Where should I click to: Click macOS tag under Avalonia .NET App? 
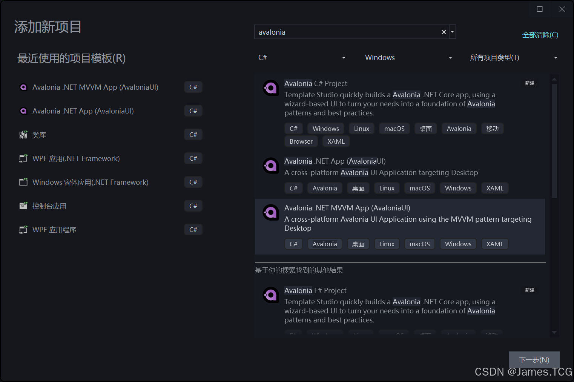coord(420,188)
